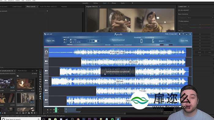Open Spotify from the Windows taskbar
Image resolution: width=214 pixels, height=120 pixels.
[112, 119]
